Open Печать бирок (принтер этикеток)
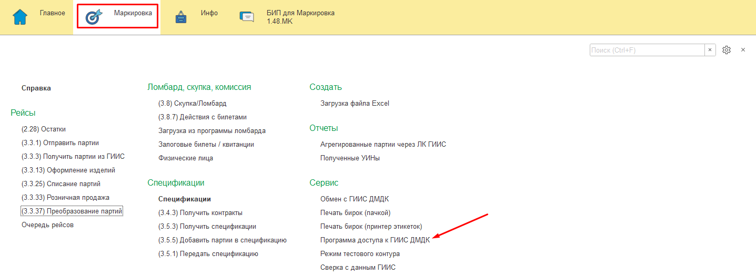The height and width of the screenshot is (275, 756). point(371,227)
